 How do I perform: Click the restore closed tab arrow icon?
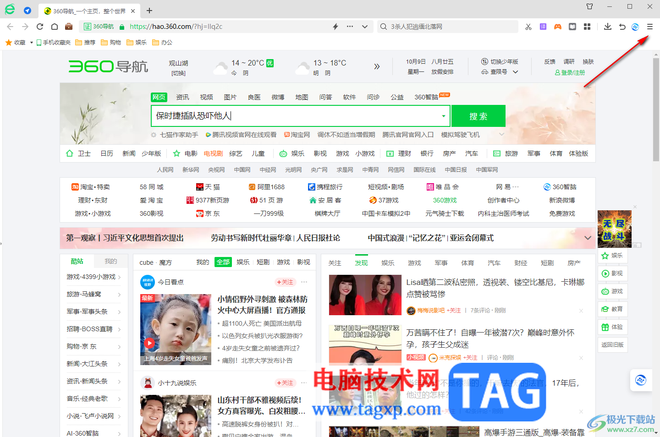point(622,27)
